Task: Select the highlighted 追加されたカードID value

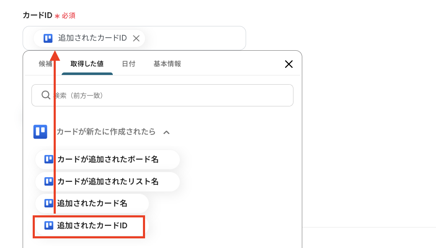Action: (x=89, y=226)
